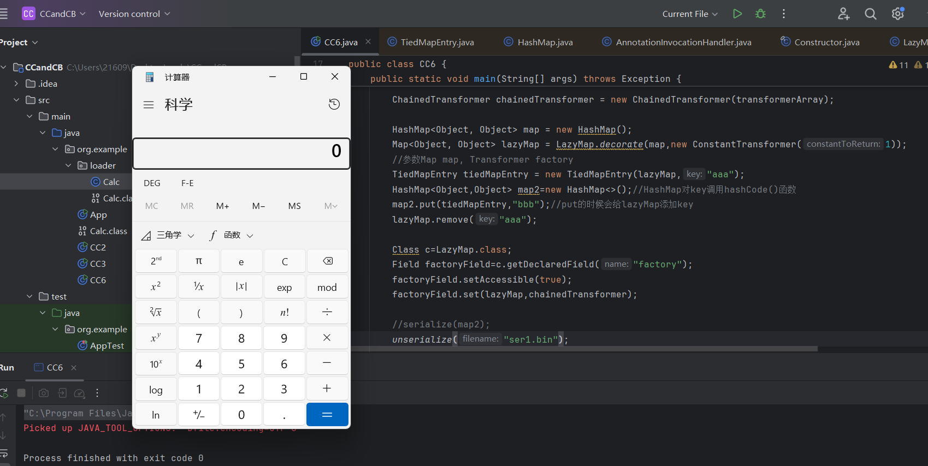Click the calculator plus key
928x466 pixels.
coord(327,389)
